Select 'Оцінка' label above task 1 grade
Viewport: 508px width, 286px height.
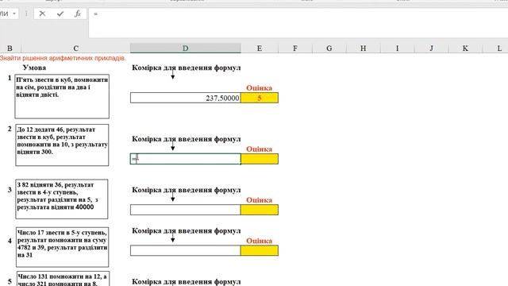click(x=260, y=88)
